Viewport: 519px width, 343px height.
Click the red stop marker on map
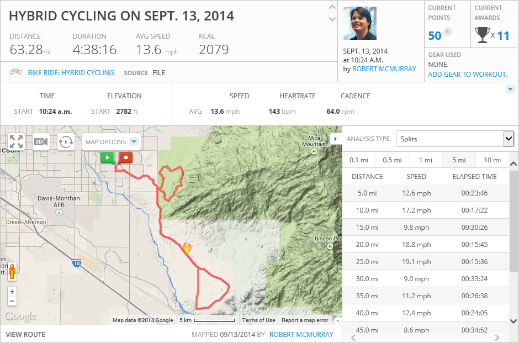pos(125,157)
